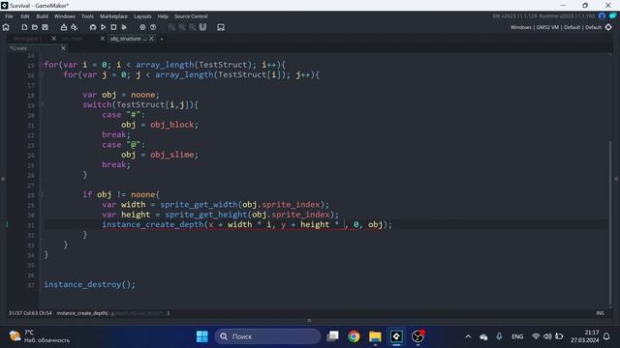Collapse the if block fold on line 28
This screenshot has width=620, height=348.
coord(42,194)
